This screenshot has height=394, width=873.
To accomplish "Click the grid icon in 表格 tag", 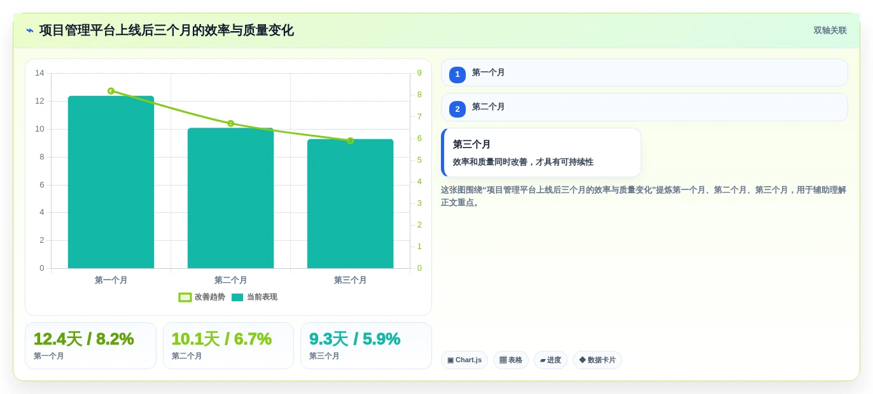I will click(x=503, y=360).
